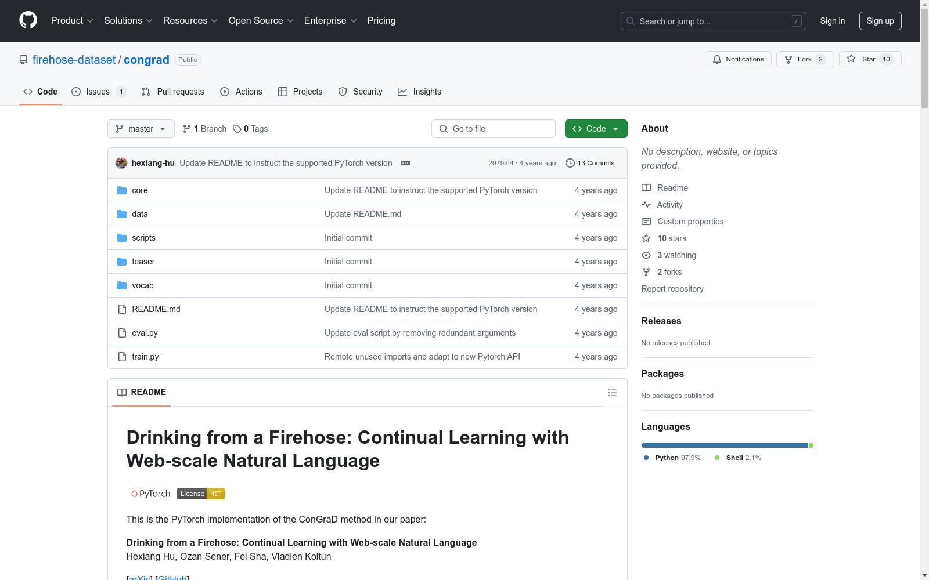Fork the congrad repository

[805, 59]
